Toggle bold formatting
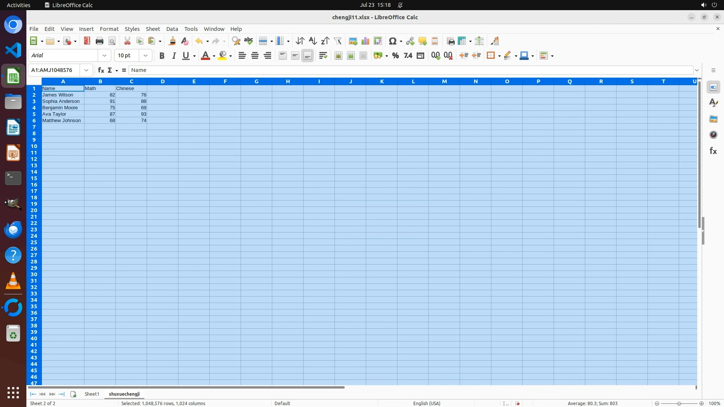Viewport: 724px width, 407px height. (162, 56)
